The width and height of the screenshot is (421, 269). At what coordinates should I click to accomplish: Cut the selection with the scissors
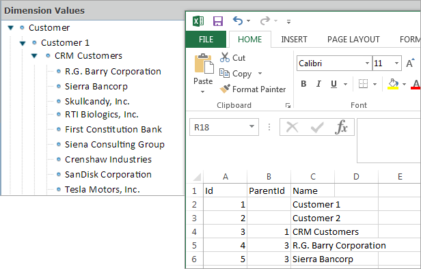232,57
